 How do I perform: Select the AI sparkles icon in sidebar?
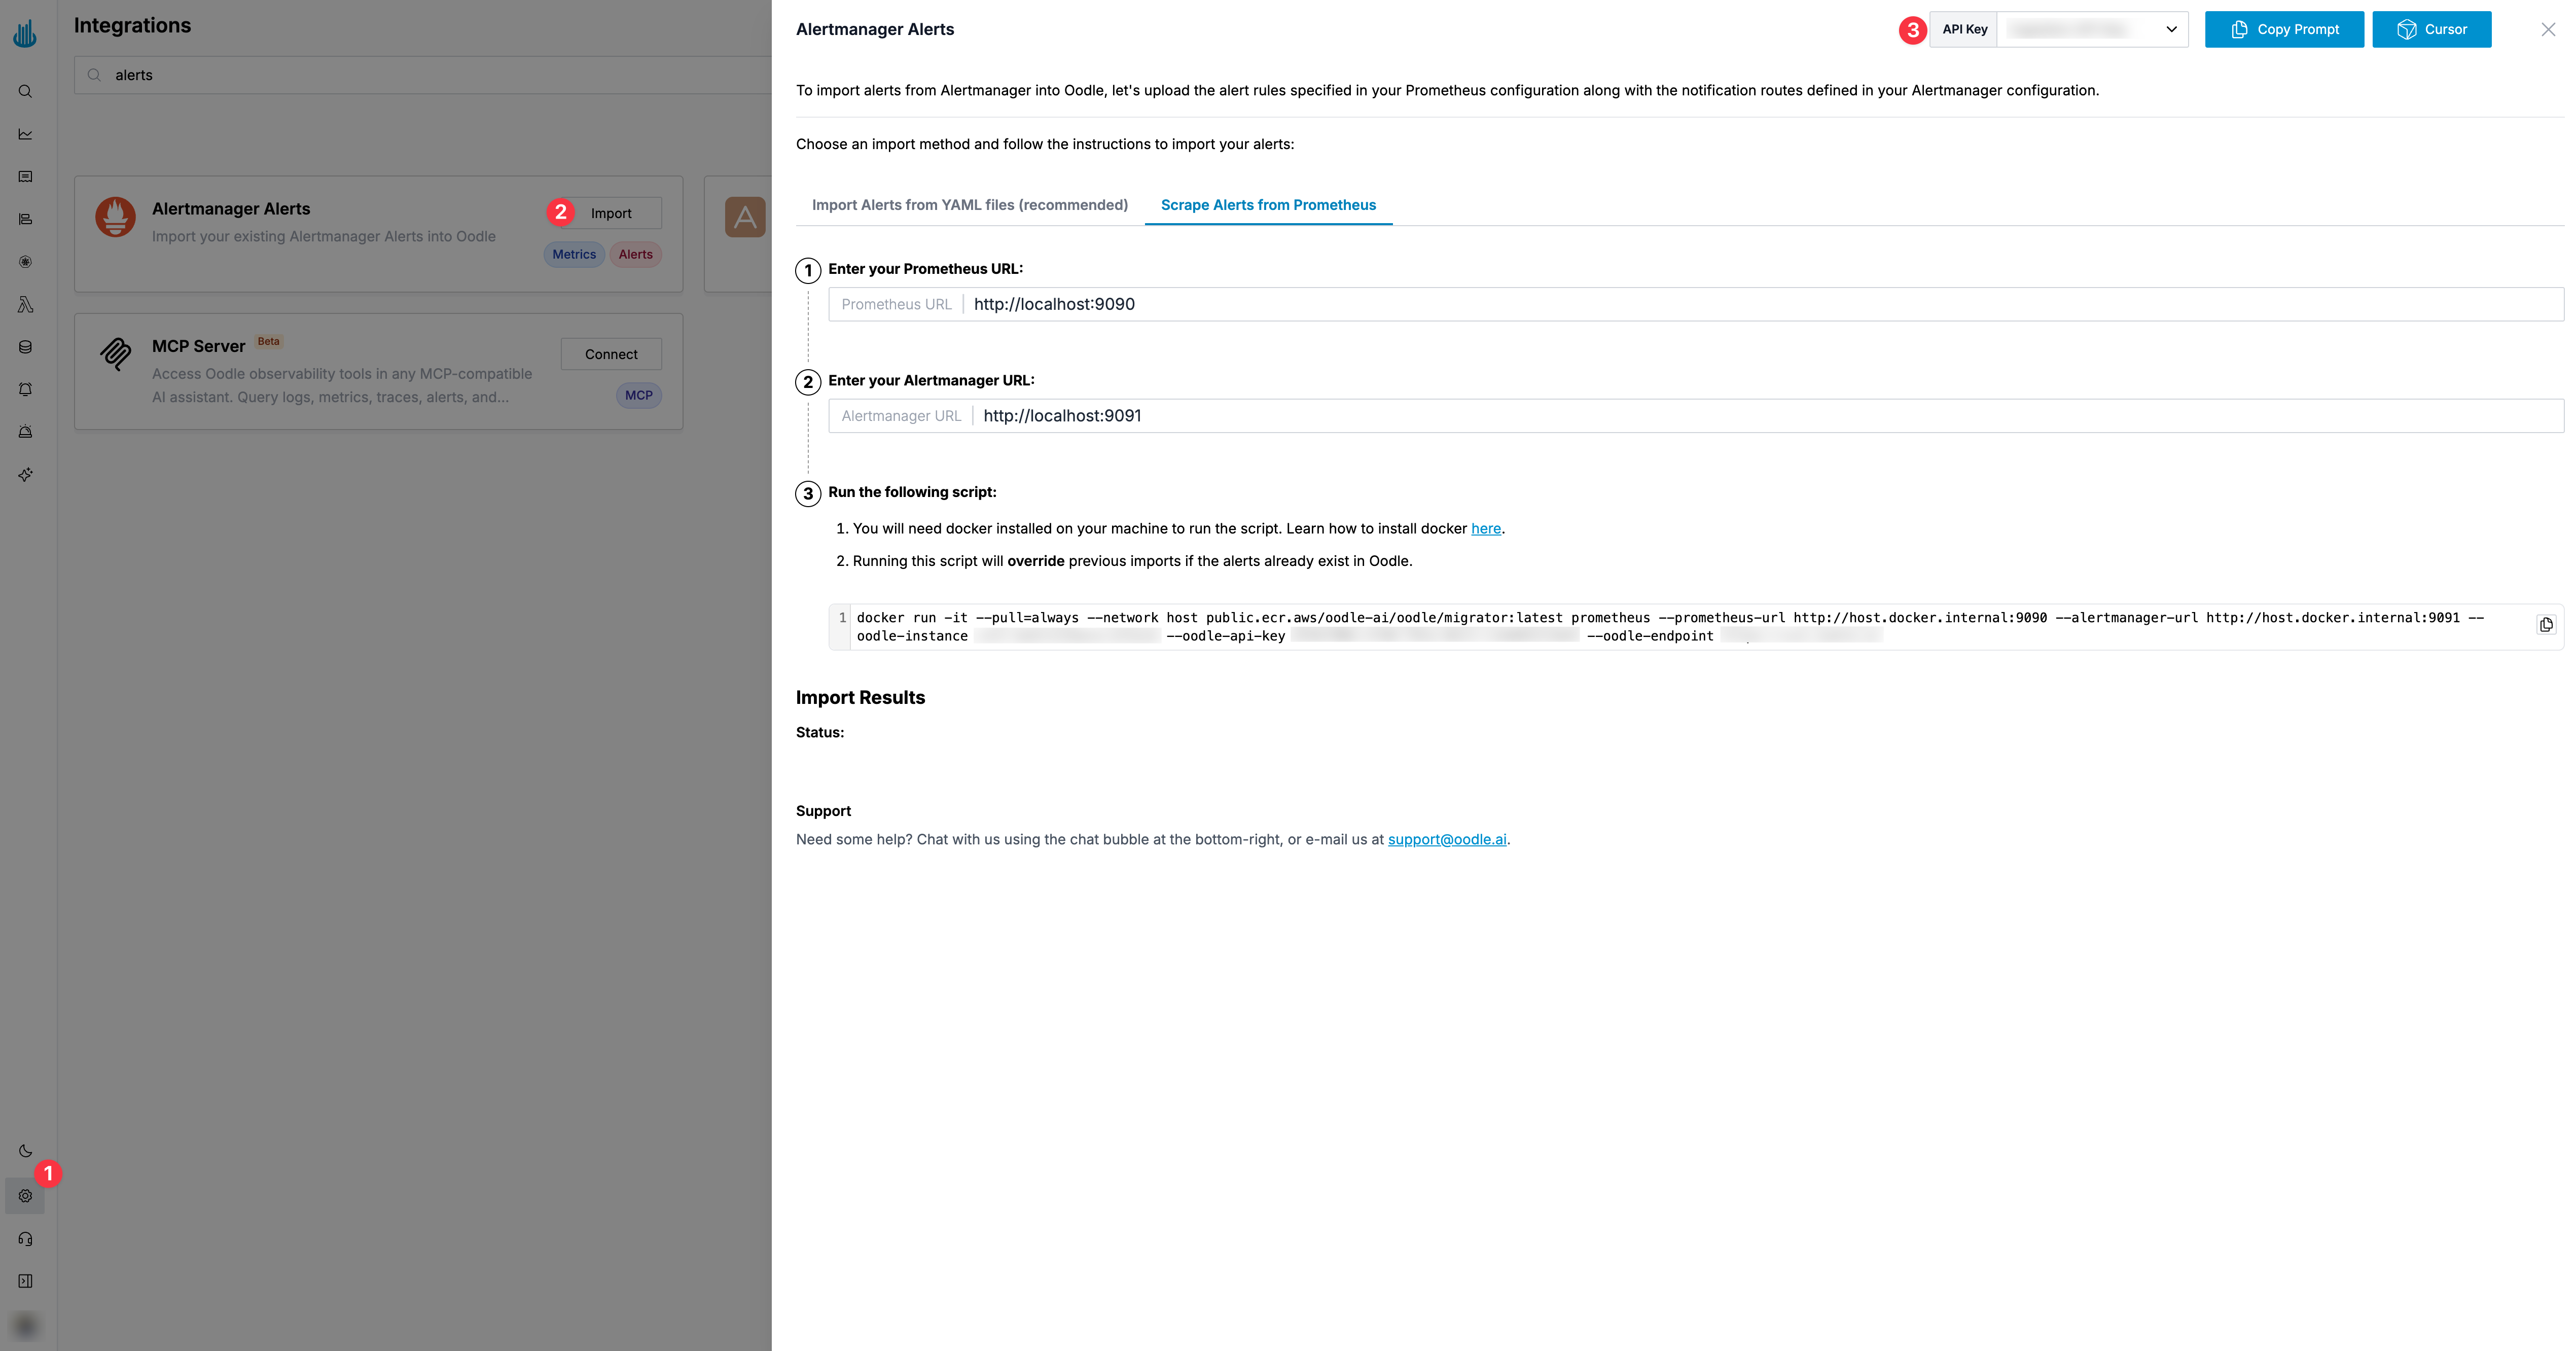pyautogui.click(x=25, y=474)
